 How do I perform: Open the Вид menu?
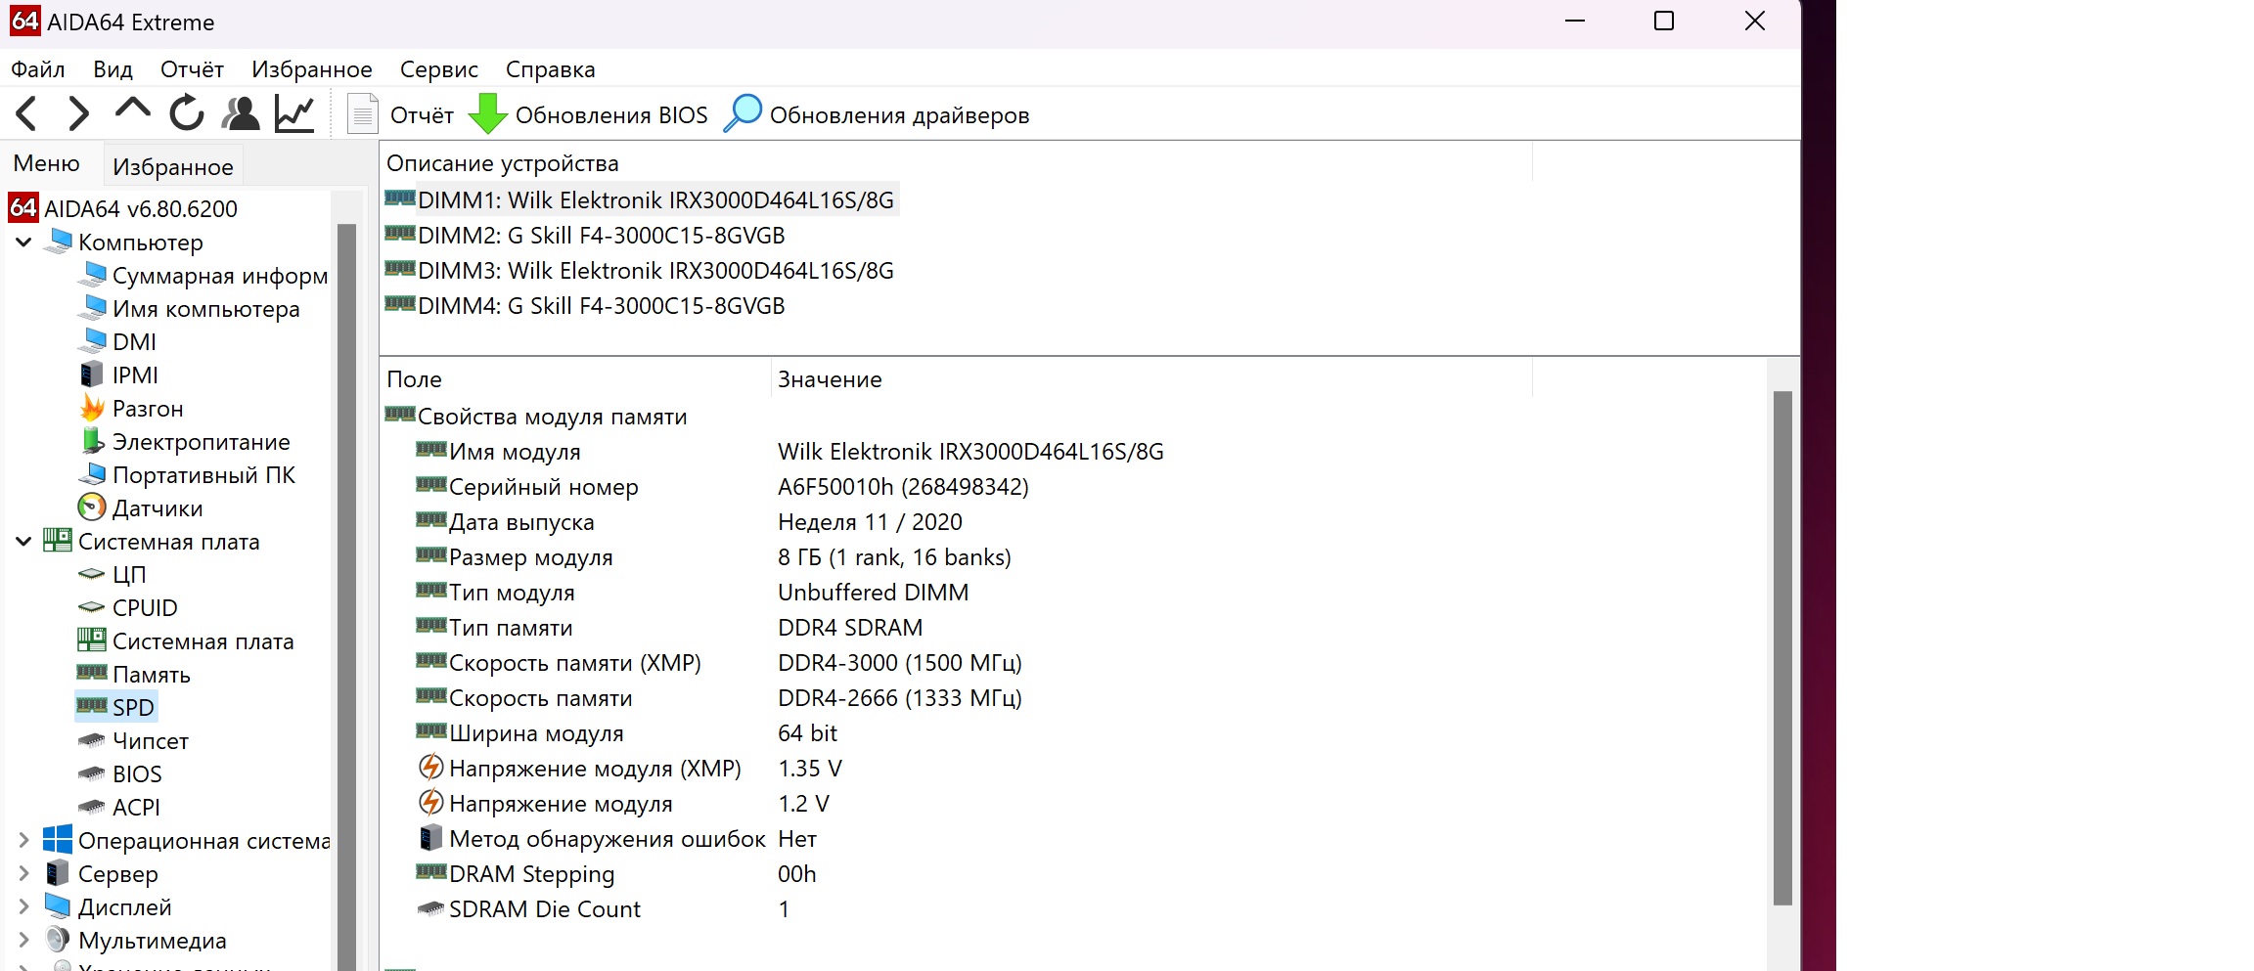(x=113, y=69)
